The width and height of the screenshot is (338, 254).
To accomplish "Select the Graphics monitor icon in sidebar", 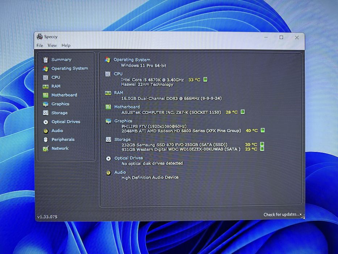I will [46, 104].
